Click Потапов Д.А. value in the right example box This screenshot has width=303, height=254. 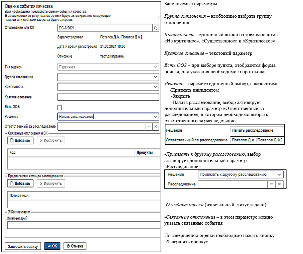pyautogui.click(x=257, y=140)
